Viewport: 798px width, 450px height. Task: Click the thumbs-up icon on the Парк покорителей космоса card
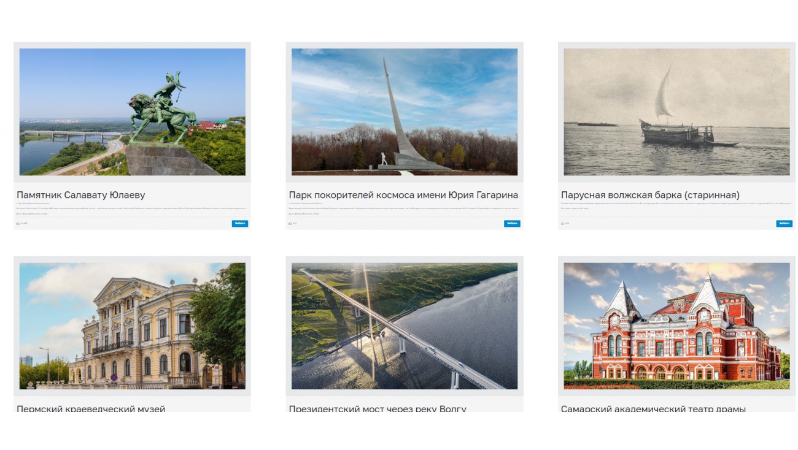(x=290, y=223)
